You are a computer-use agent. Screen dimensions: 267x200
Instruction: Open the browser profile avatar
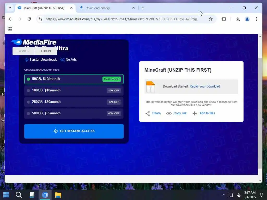coord(247,19)
